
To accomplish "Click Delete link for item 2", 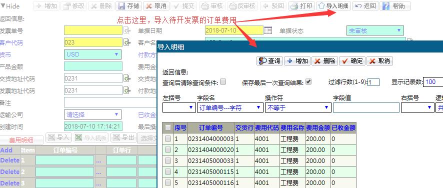I will click(10, 172).
